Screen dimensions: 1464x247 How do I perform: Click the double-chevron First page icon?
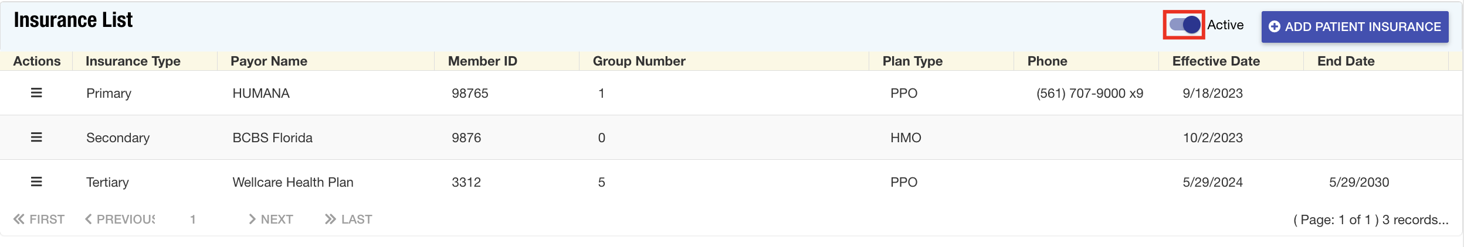[19, 219]
